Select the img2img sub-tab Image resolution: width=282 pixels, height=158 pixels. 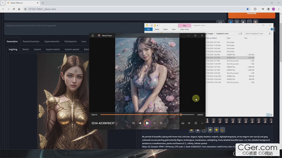pyautogui.click(x=13, y=49)
